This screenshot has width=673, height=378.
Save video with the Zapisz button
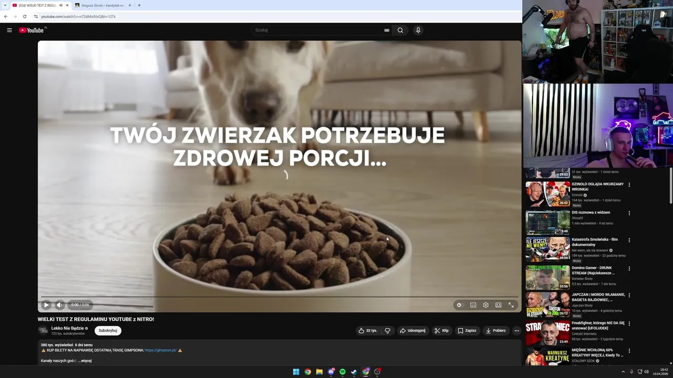[x=467, y=331]
